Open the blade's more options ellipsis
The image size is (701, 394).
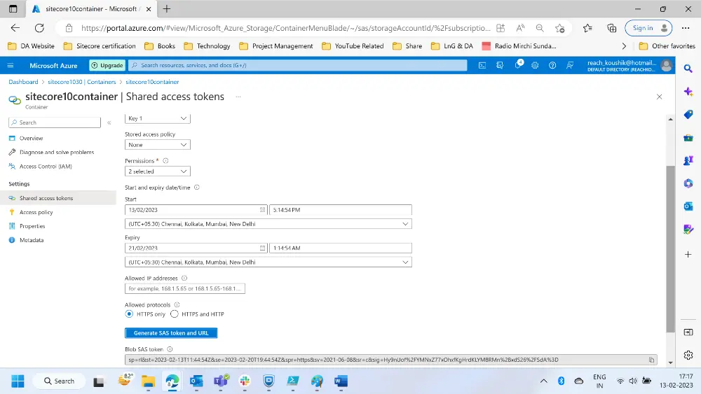238,97
